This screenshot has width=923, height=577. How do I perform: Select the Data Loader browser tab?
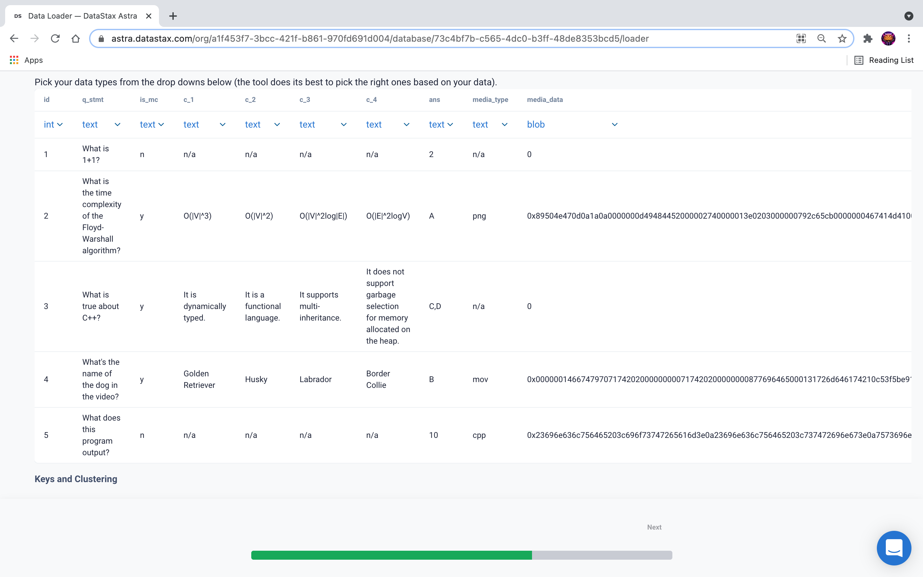(82, 16)
